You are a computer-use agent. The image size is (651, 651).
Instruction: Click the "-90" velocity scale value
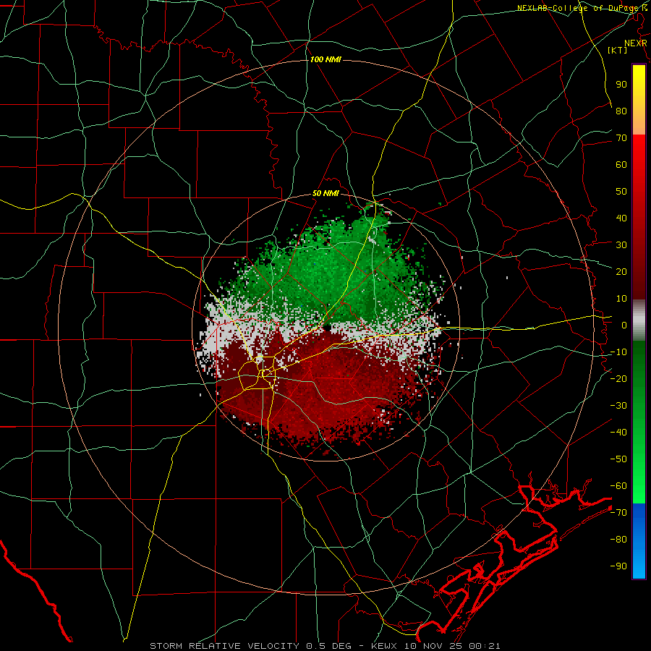click(618, 566)
